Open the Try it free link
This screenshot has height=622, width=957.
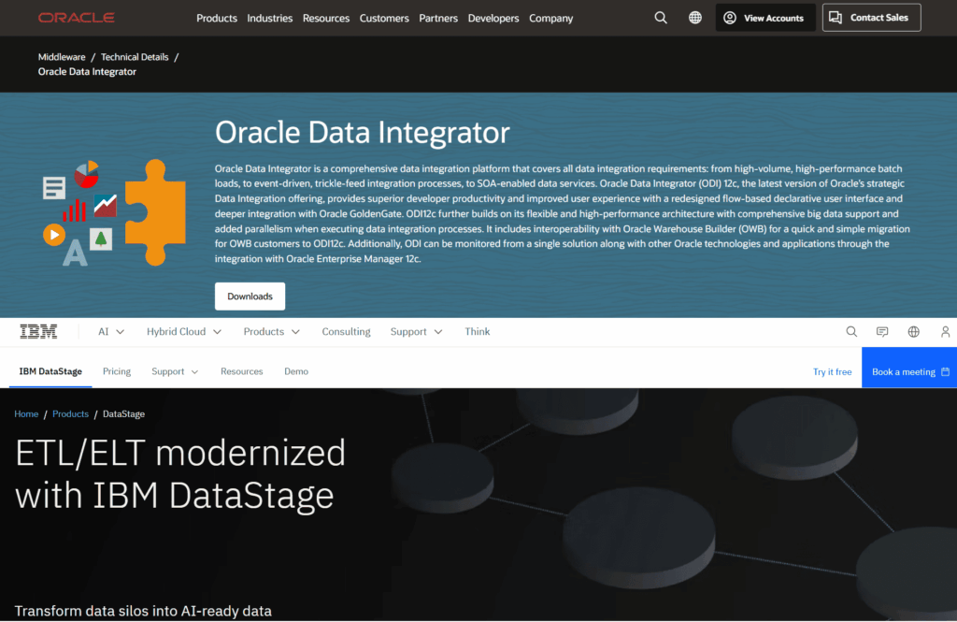[x=832, y=370]
